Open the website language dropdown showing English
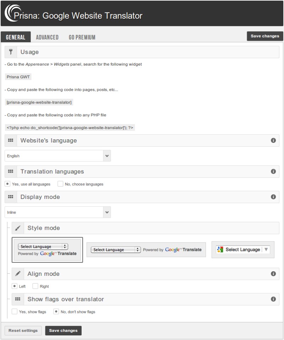The height and width of the screenshot is (340, 284). tap(58, 156)
